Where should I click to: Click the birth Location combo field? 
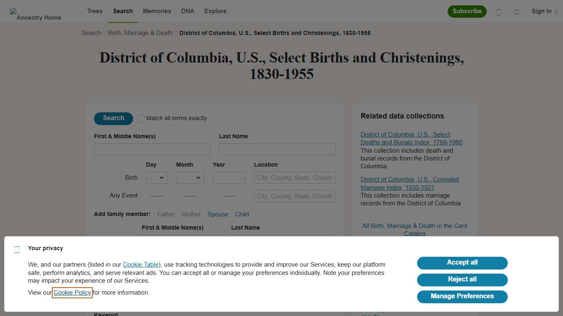pyautogui.click(x=294, y=177)
